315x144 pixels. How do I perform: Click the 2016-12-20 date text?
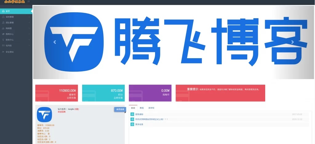297,119
